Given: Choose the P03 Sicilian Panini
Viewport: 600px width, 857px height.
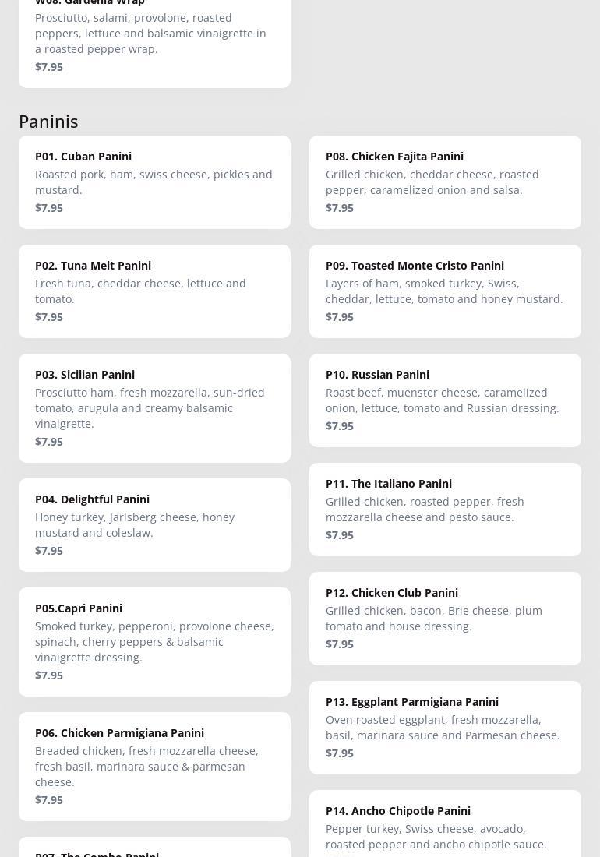Looking at the screenshot, I should 154,407.
